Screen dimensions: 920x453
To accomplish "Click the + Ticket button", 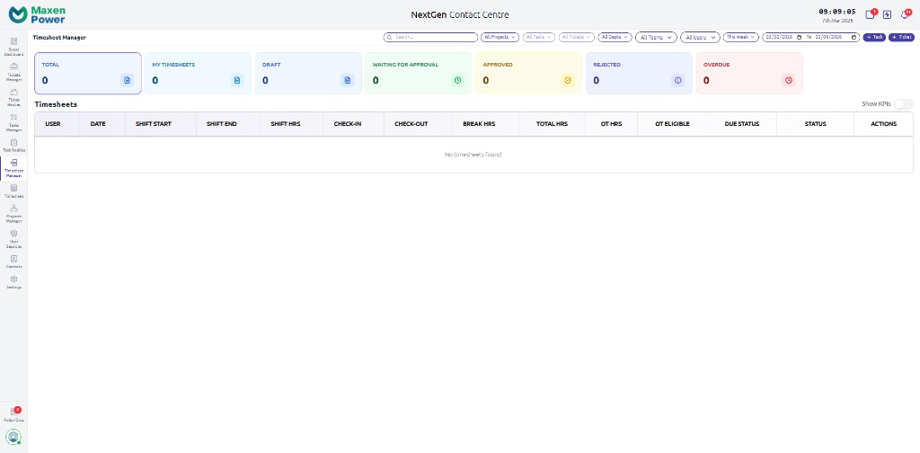I will [901, 38].
